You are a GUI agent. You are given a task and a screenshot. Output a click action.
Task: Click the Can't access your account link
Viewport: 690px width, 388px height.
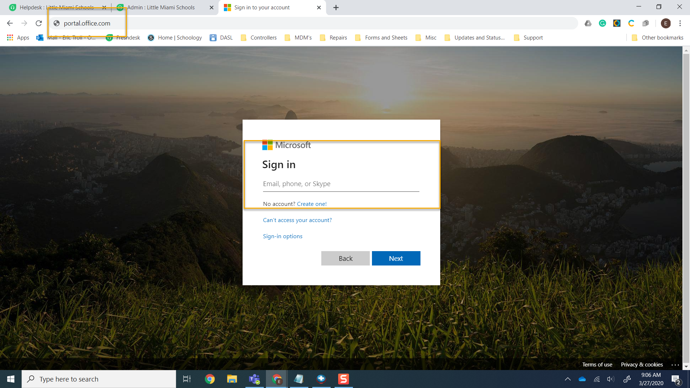(297, 220)
